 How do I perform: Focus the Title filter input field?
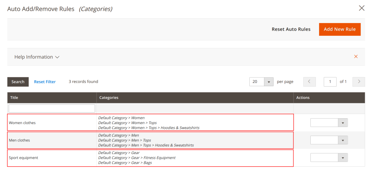pos(52,109)
